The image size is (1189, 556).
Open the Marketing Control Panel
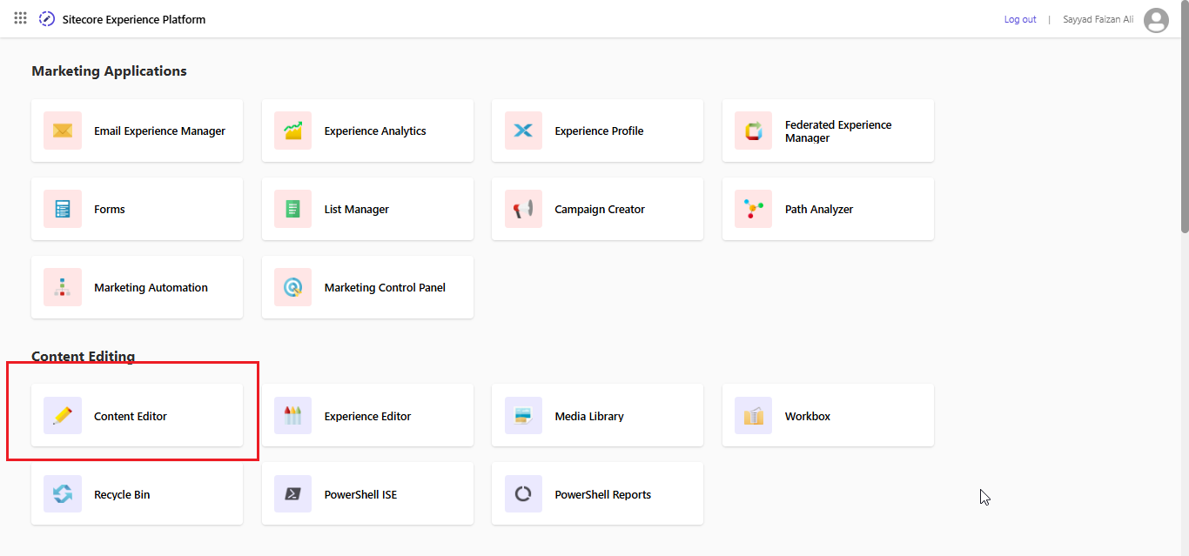click(385, 287)
